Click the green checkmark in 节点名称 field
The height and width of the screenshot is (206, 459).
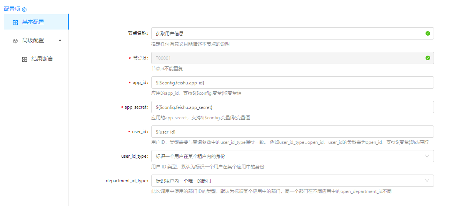(x=427, y=33)
